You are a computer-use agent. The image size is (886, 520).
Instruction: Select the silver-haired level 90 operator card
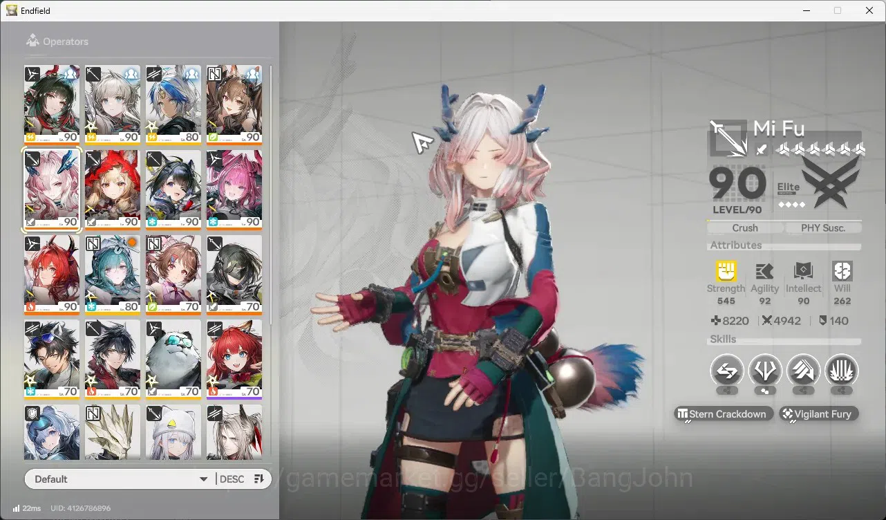coord(113,106)
